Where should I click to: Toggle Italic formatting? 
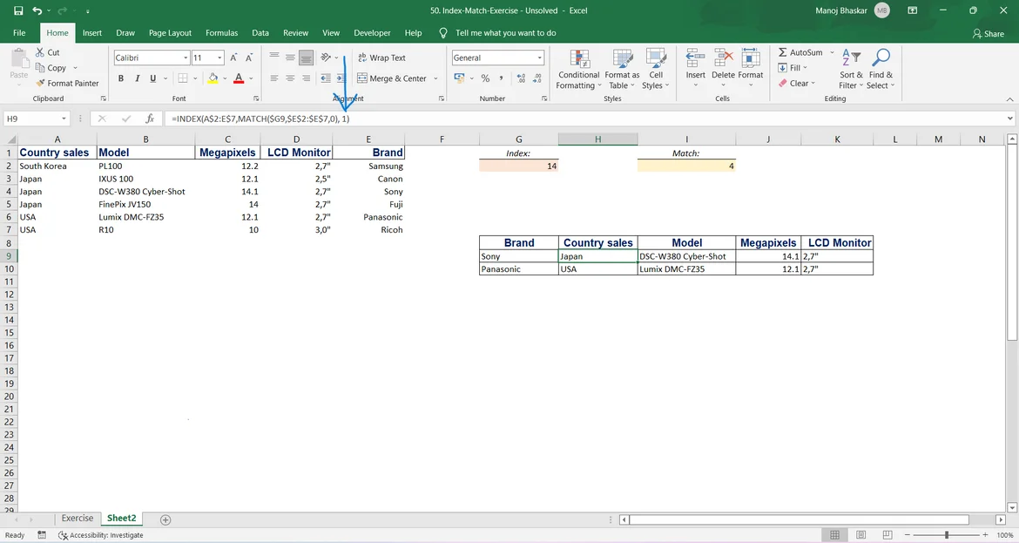tap(137, 78)
